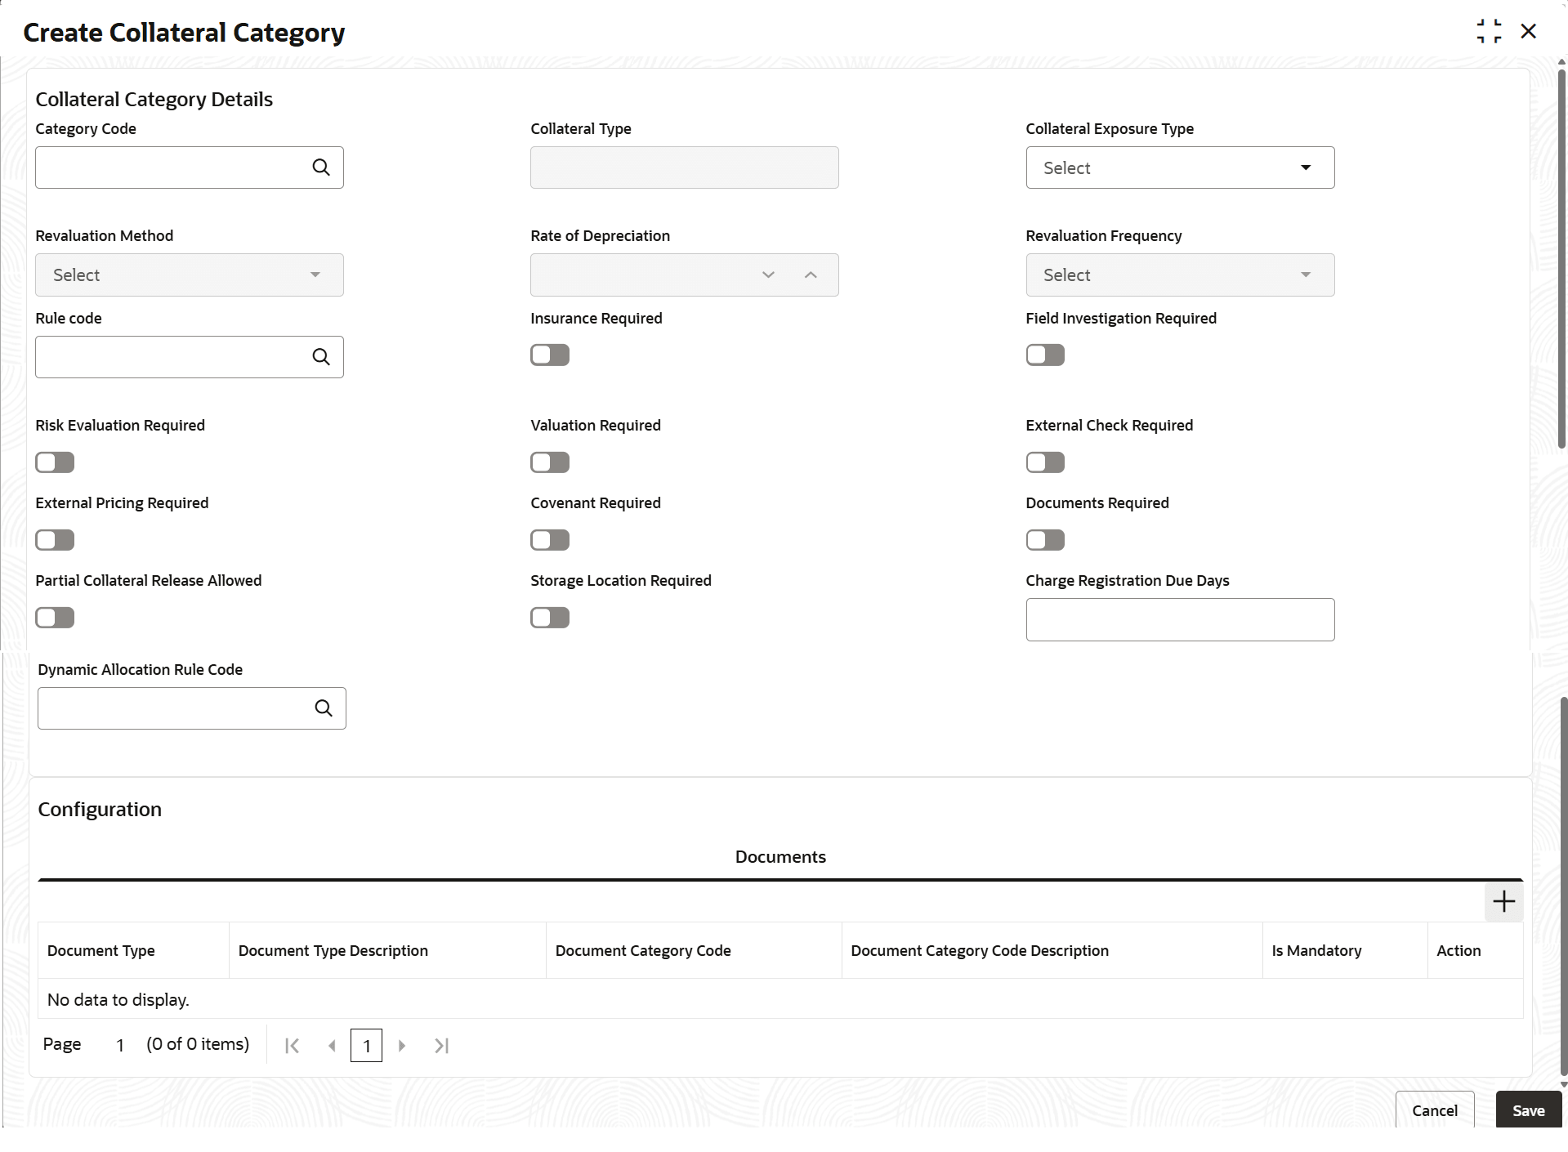Click the current page number box

[366, 1045]
